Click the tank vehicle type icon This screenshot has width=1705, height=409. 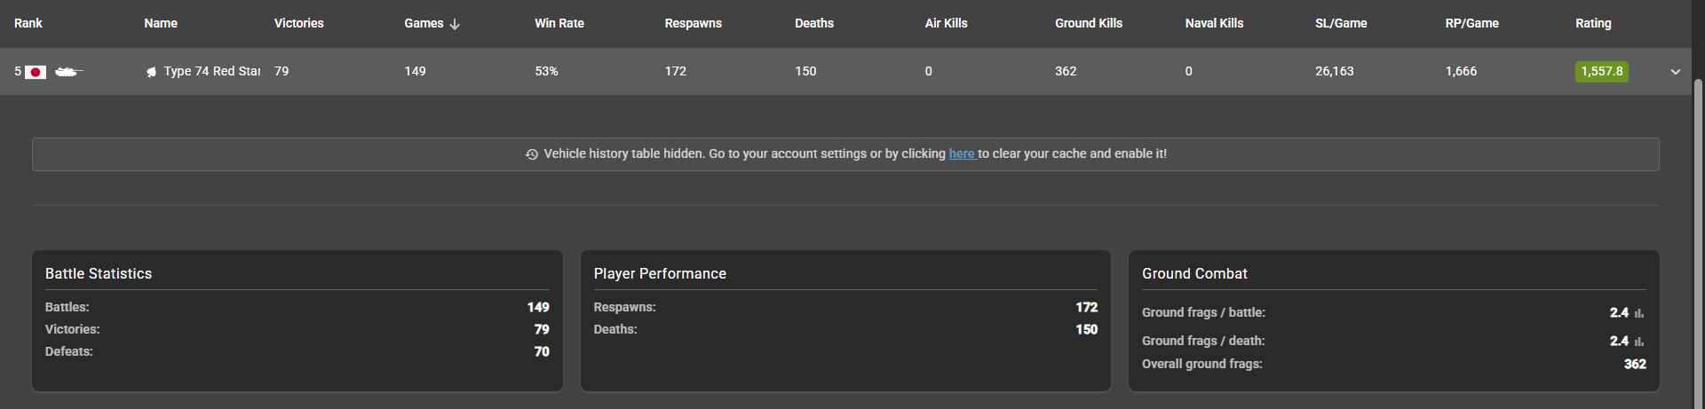click(68, 72)
